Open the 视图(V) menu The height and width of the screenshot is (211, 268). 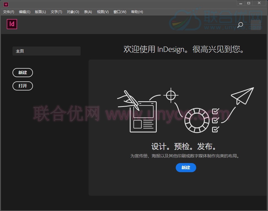pos(103,12)
